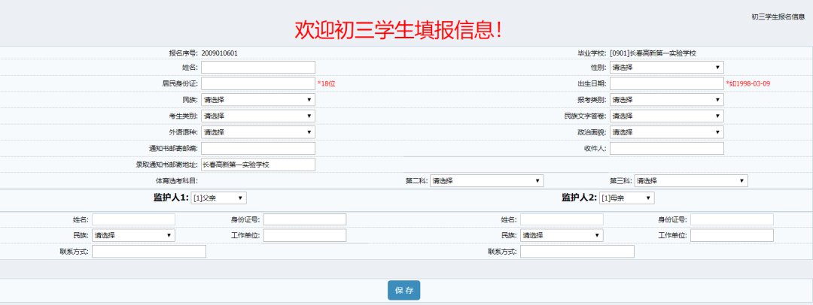Click the student 姓名 input field
This screenshot has height=305, width=813.
point(257,68)
